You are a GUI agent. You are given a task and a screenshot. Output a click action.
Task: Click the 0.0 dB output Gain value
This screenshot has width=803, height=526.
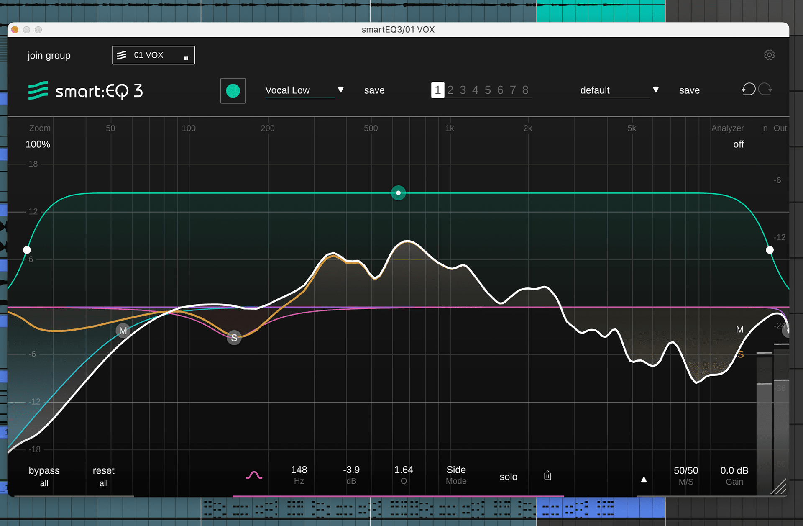[734, 470]
